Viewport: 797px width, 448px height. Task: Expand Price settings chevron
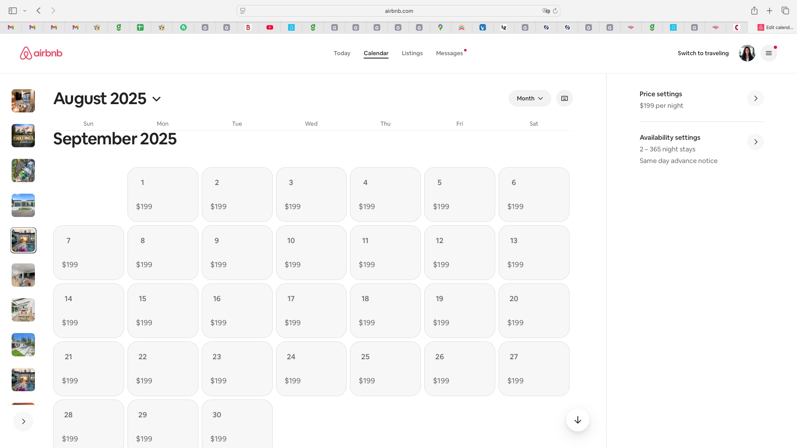click(755, 98)
